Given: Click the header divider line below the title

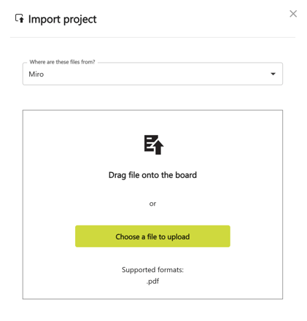Looking at the screenshot, I should (x=152, y=37).
